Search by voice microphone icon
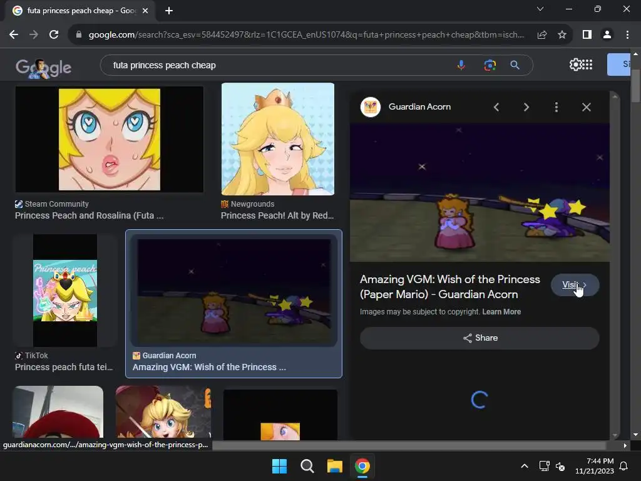 (461, 65)
